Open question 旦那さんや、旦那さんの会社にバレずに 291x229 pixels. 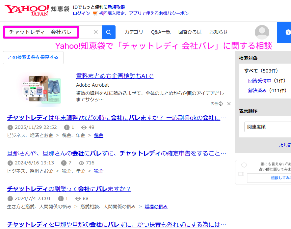116,154
